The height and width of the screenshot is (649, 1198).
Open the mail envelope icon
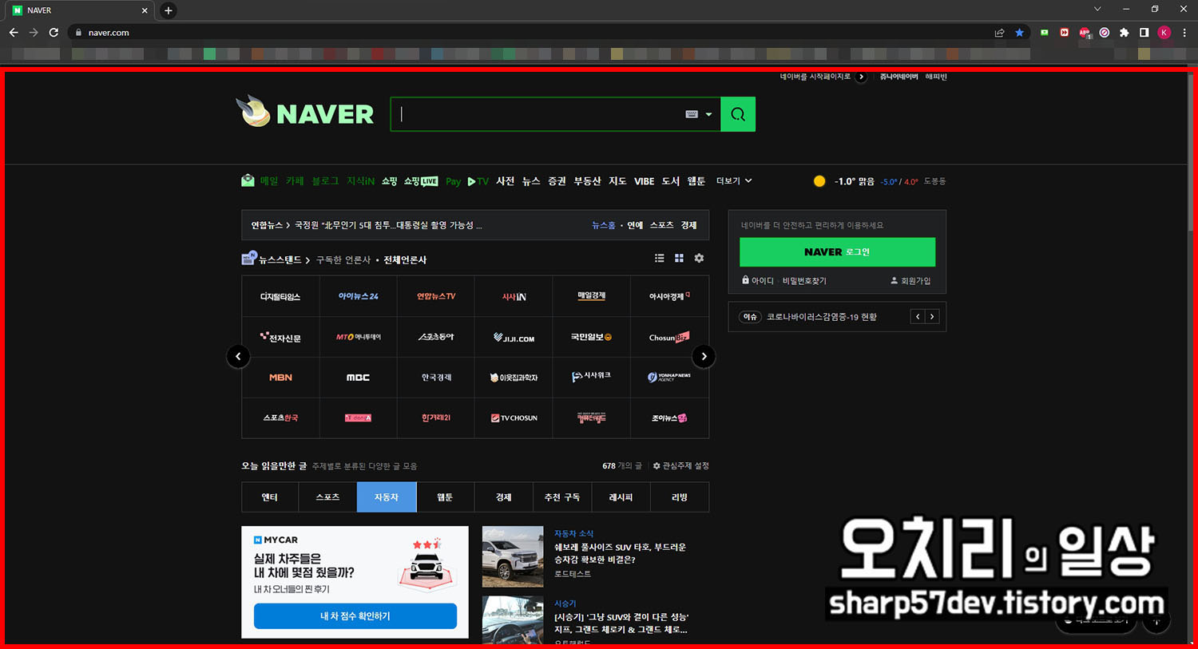tap(248, 180)
